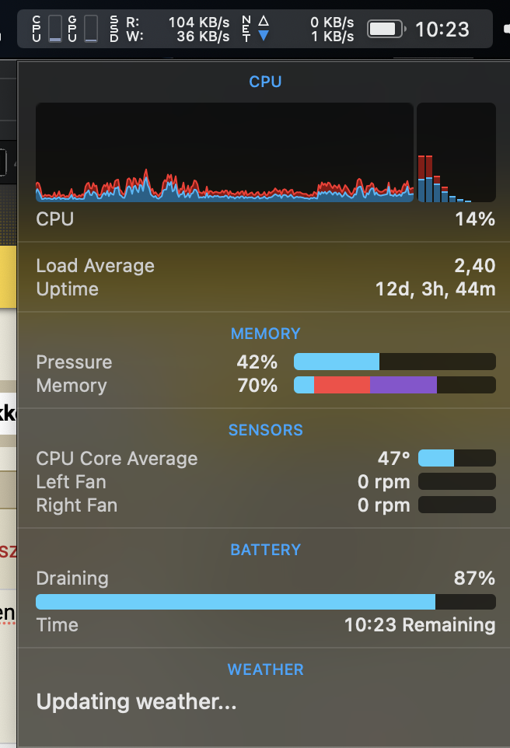This screenshot has height=748, width=510.
Task: Click the GPU meter in menu bar
Action: (x=84, y=29)
